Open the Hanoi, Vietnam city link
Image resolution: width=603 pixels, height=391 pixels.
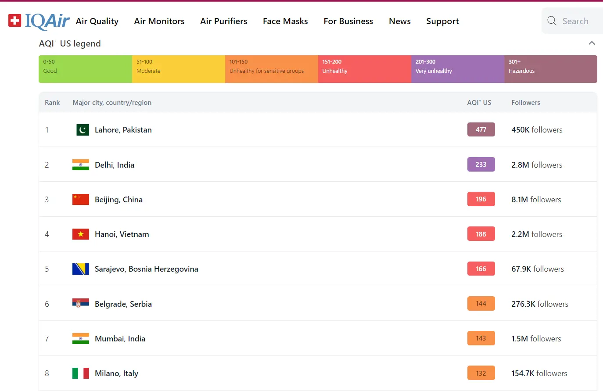pyautogui.click(x=122, y=234)
